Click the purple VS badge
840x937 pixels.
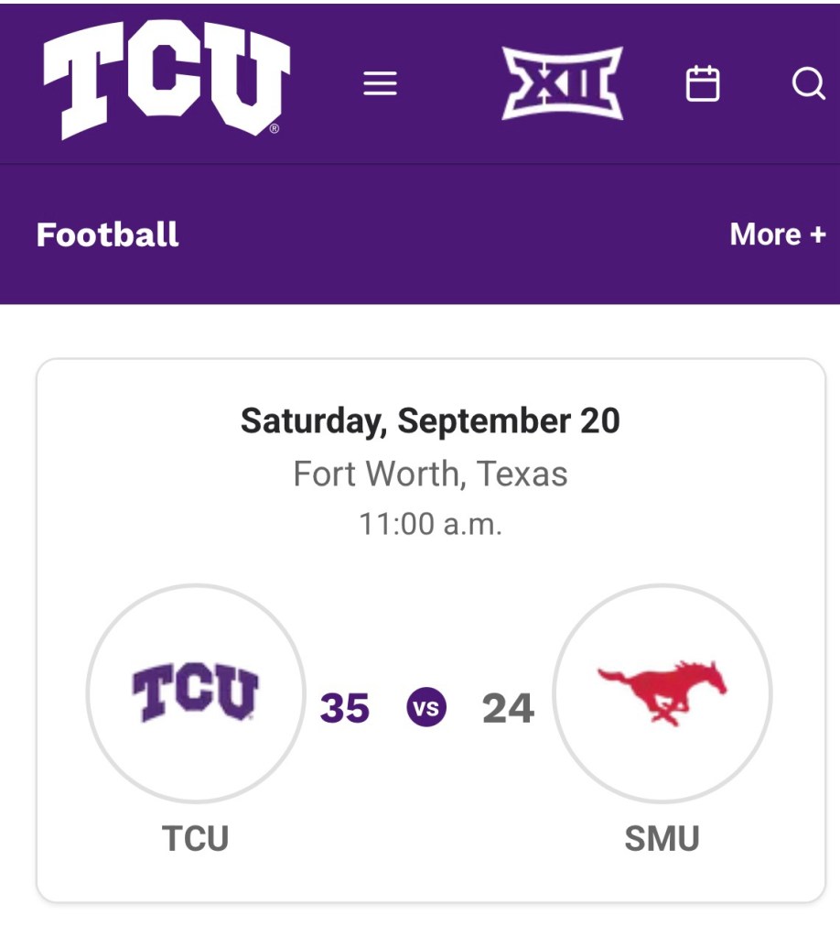click(x=426, y=708)
